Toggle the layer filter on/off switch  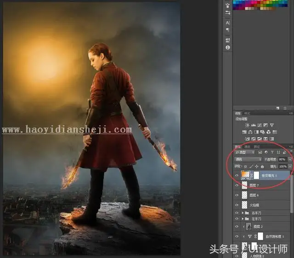click(x=291, y=151)
